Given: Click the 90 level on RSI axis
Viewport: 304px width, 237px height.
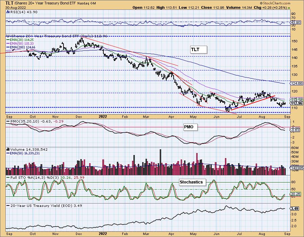Looking at the screenshot, I should (293, 14).
